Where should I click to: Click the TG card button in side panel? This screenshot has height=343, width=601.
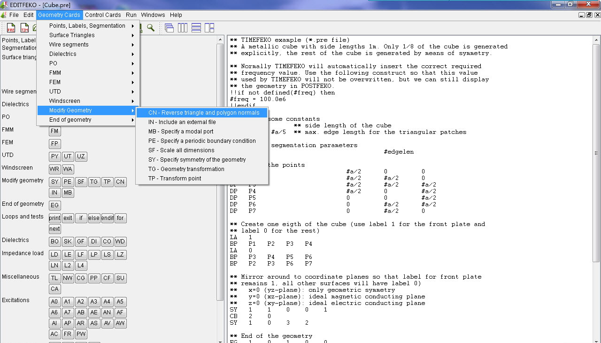point(94,182)
